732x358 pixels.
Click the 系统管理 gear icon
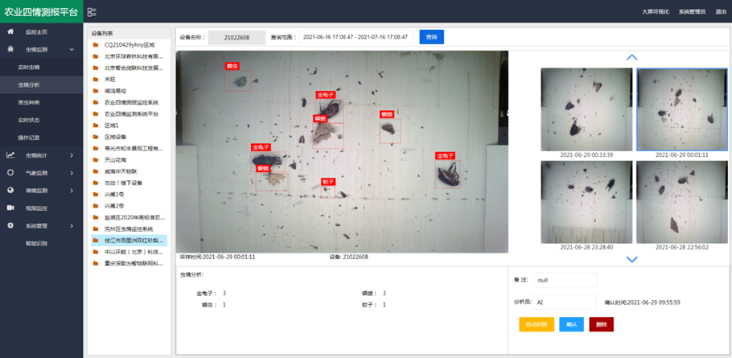click(10, 226)
